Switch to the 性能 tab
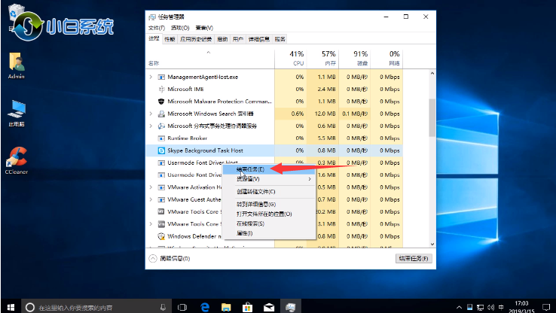The image size is (556, 313). pyautogui.click(x=170, y=38)
